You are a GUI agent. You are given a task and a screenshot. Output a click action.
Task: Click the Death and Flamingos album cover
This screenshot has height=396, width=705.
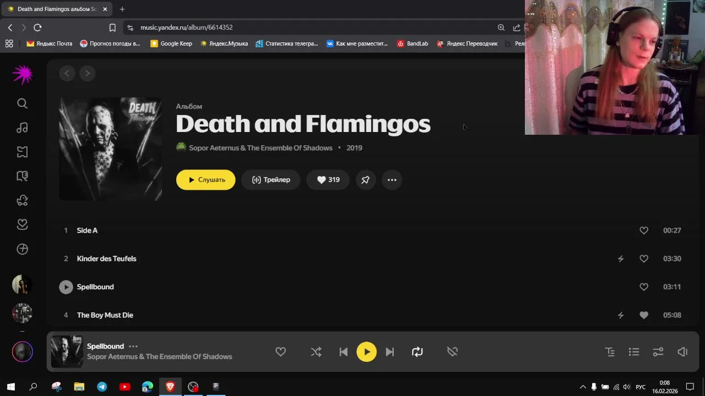pyautogui.click(x=110, y=149)
